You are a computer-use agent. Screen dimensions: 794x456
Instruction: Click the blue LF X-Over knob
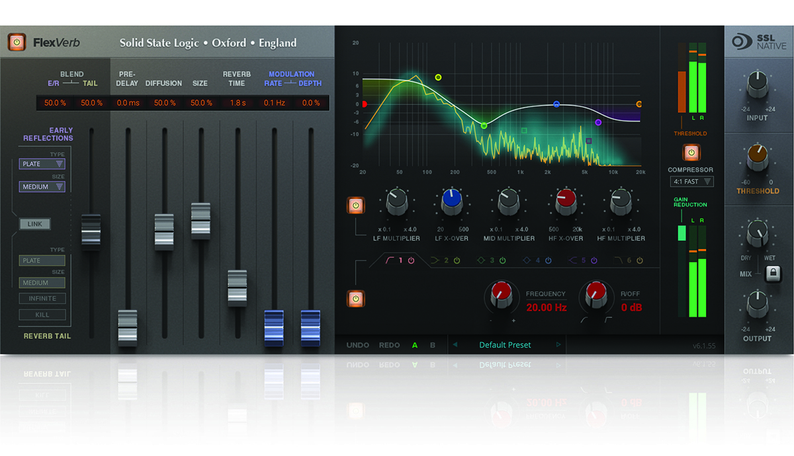click(452, 202)
